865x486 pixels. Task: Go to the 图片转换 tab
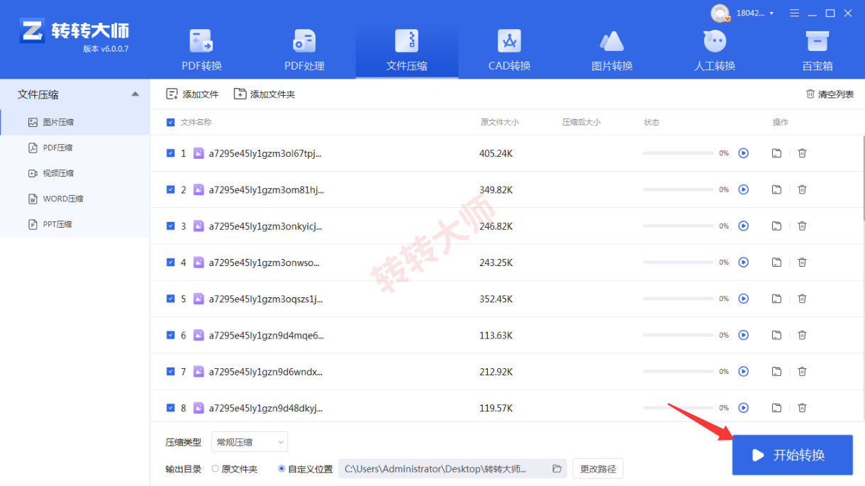[x=612, y=51]
